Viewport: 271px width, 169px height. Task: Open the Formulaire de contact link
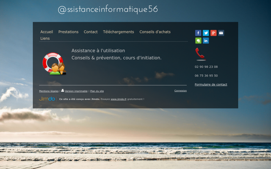pyautogui.click(x=211, y=84)
